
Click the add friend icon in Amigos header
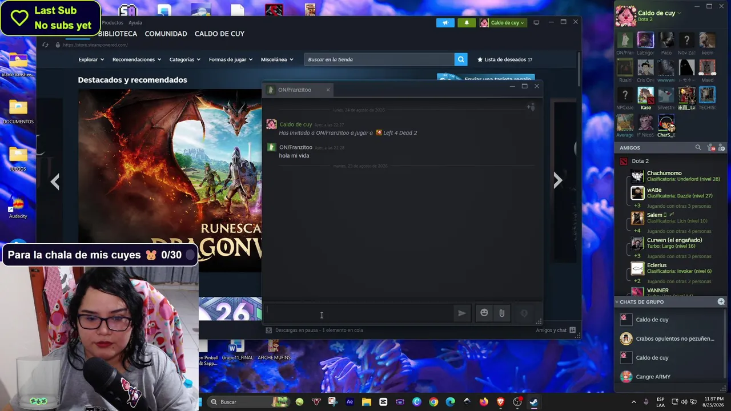(x=722, y=148)
